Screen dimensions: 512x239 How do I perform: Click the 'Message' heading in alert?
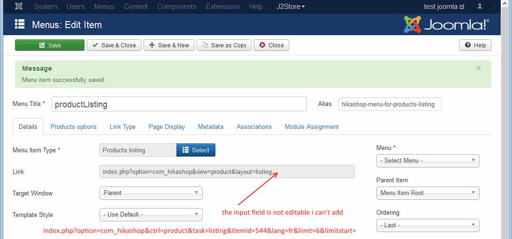(x=37, y=68)
